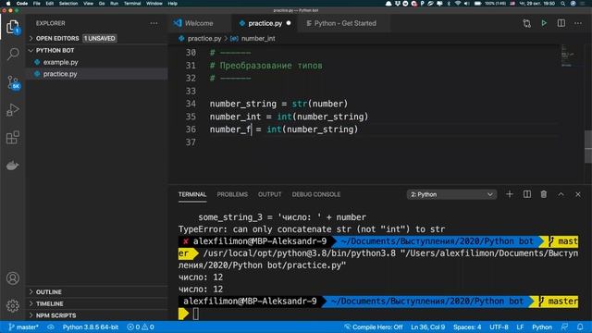Screen dimensions: 592x333
Task: Open the Search view in activity bar
Action: point(13,54)
